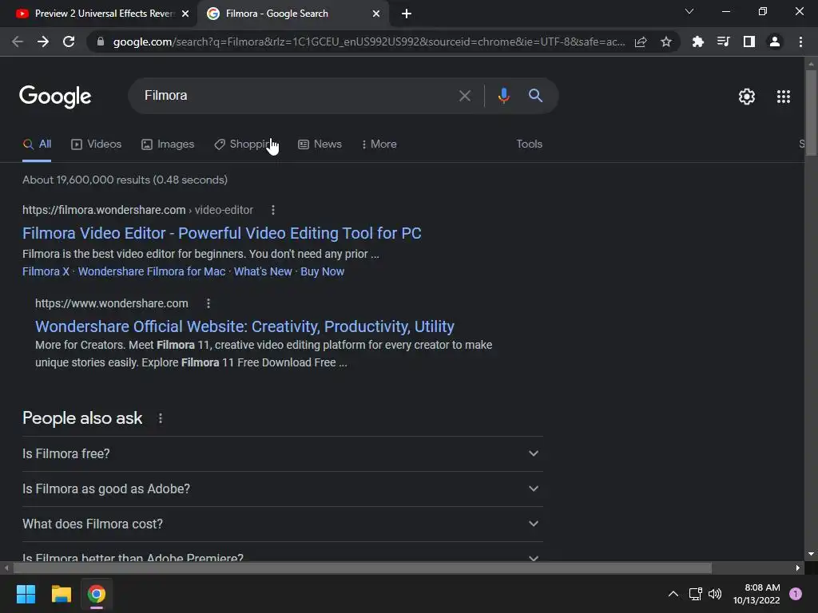Click the horizontal page scrollbar thumb
The height and width of the screenshot is (613, 818).
pos(363,568)
